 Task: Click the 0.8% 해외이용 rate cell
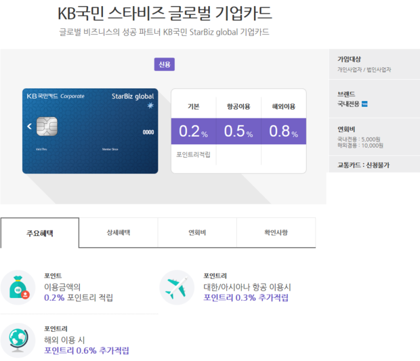coord(284,131)
